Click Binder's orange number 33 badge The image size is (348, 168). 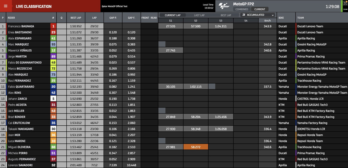click(x=53, y=117)
